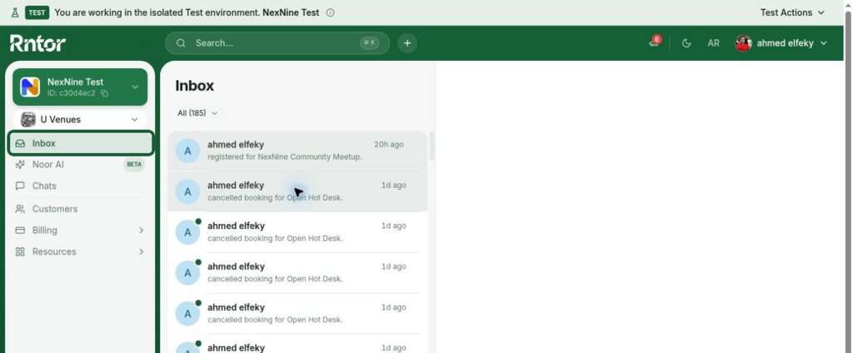
Task: Click the Inbox heading
Action: 195,86
